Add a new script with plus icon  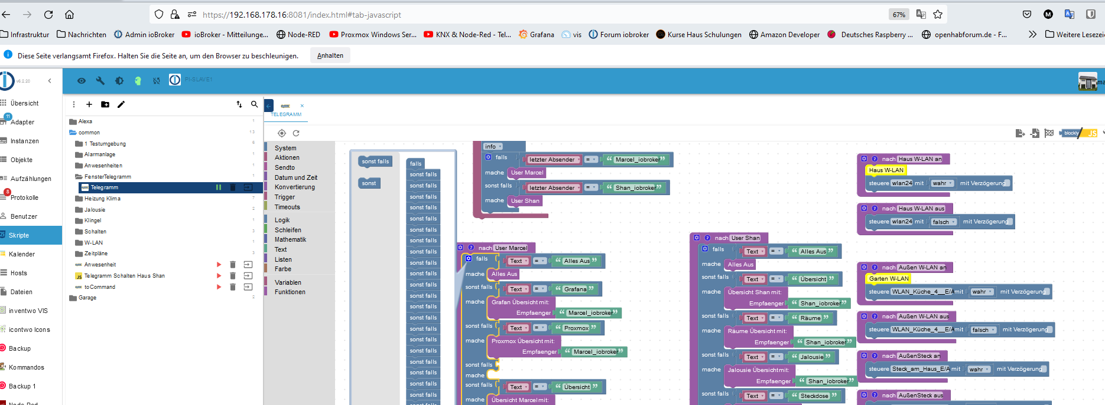[x=89, y=104]
